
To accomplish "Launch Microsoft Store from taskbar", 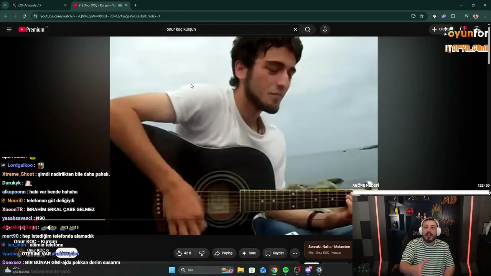I will tap(252, 270).
